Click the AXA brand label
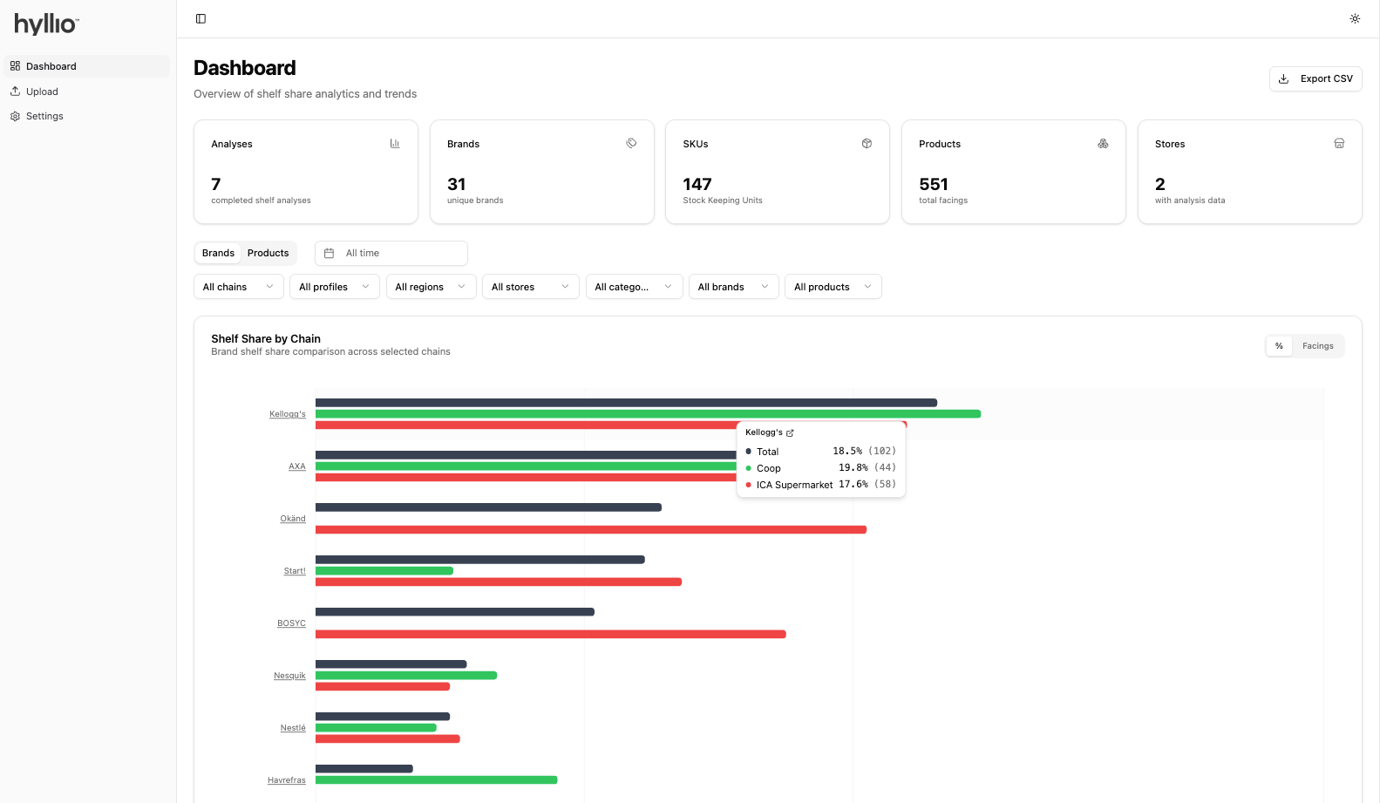The image size is (1380, 803). coord(297,466)
